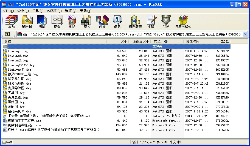Click the 删除 (Delete) toolbar icon
Viewport: 250px width, 146px height.
click(x=72, y=22)
